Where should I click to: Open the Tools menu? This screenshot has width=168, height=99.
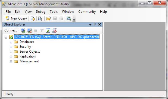pyautogui.click(x=54, y=12)
